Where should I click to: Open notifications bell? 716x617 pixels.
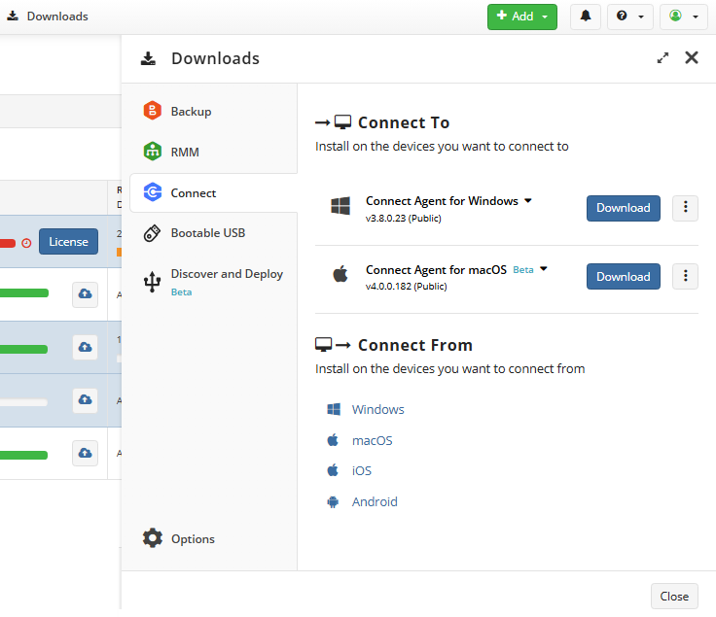(586, 17)
